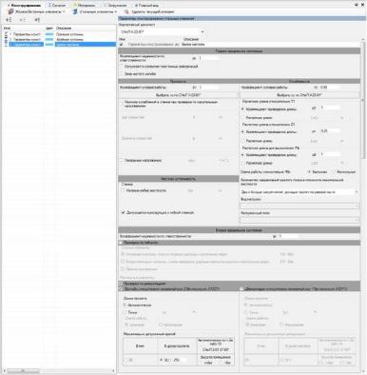Click the left list horizontal scrollbar

click(24, 370)
